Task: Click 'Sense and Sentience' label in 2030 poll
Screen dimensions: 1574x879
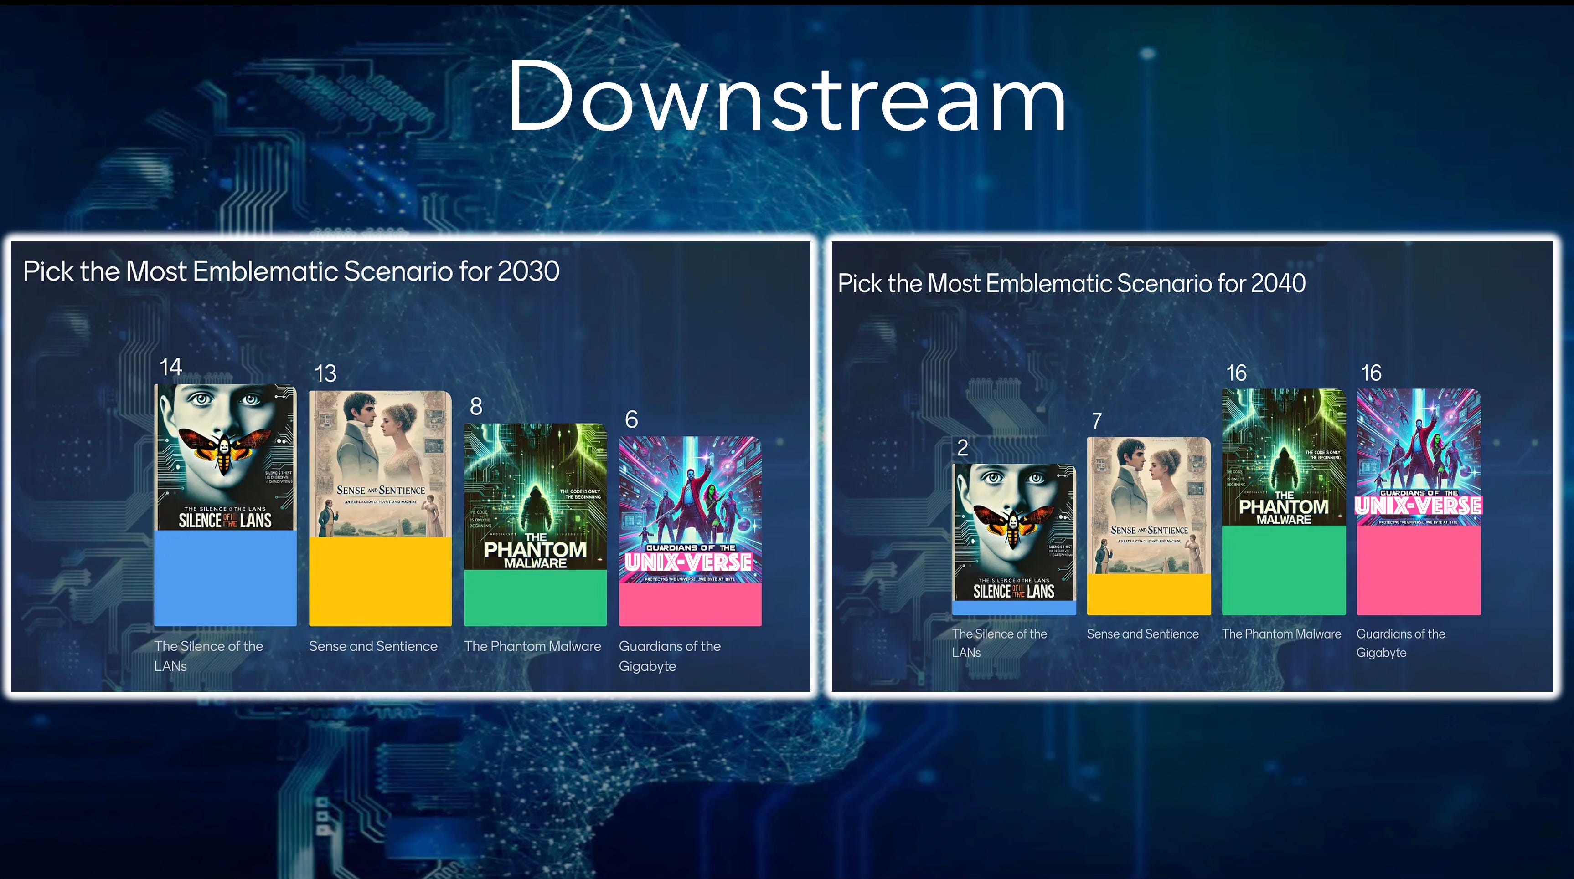Action: click(373, 646)
